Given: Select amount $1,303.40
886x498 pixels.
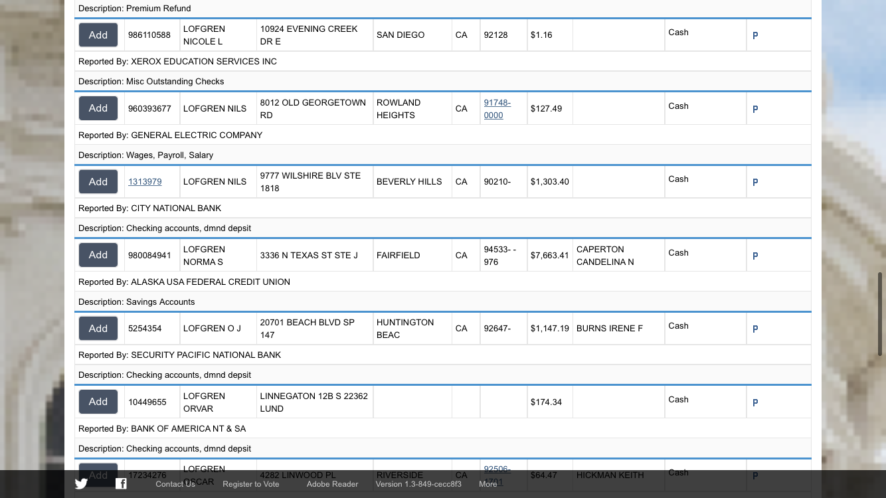Looking at the screenshot, I should 550,182.
